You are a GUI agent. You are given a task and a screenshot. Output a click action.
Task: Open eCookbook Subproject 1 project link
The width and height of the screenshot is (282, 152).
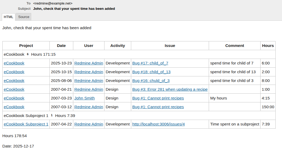26,124
